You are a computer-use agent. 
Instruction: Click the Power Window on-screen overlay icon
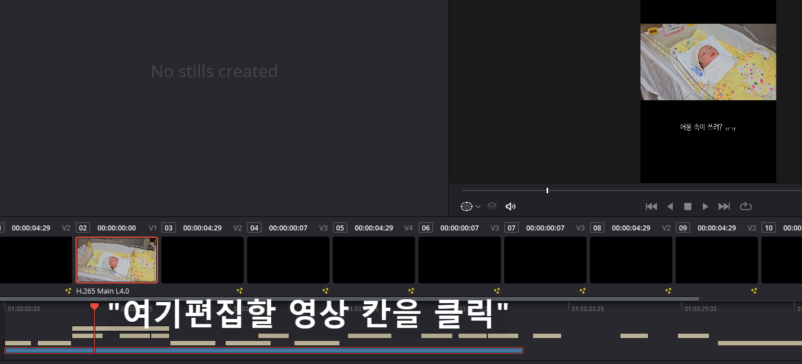[x=466, y=206]
